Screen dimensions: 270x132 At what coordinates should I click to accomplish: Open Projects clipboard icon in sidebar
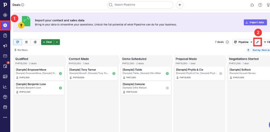5,36
